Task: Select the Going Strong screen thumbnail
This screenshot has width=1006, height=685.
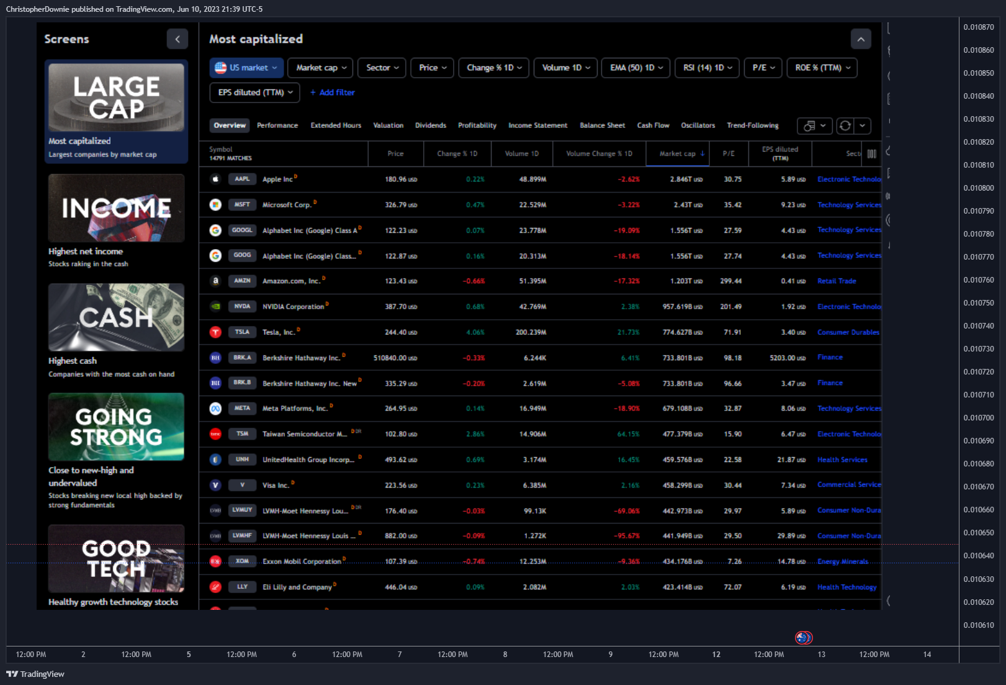Action: coord(117,427)
